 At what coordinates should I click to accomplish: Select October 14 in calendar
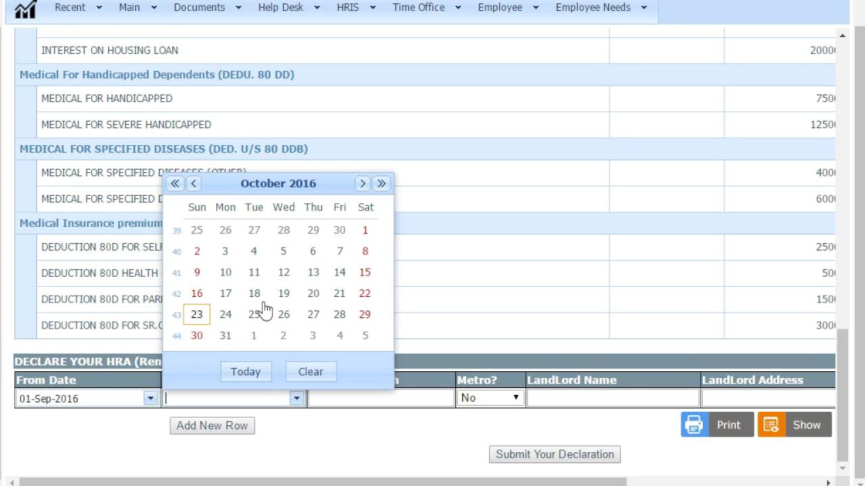pos(340,272)
